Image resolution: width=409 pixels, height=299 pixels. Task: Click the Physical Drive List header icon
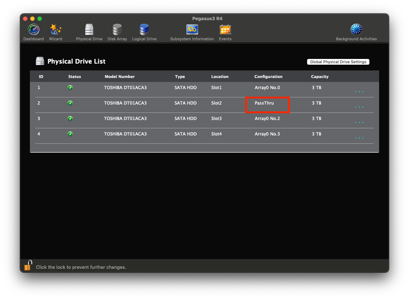40,61
